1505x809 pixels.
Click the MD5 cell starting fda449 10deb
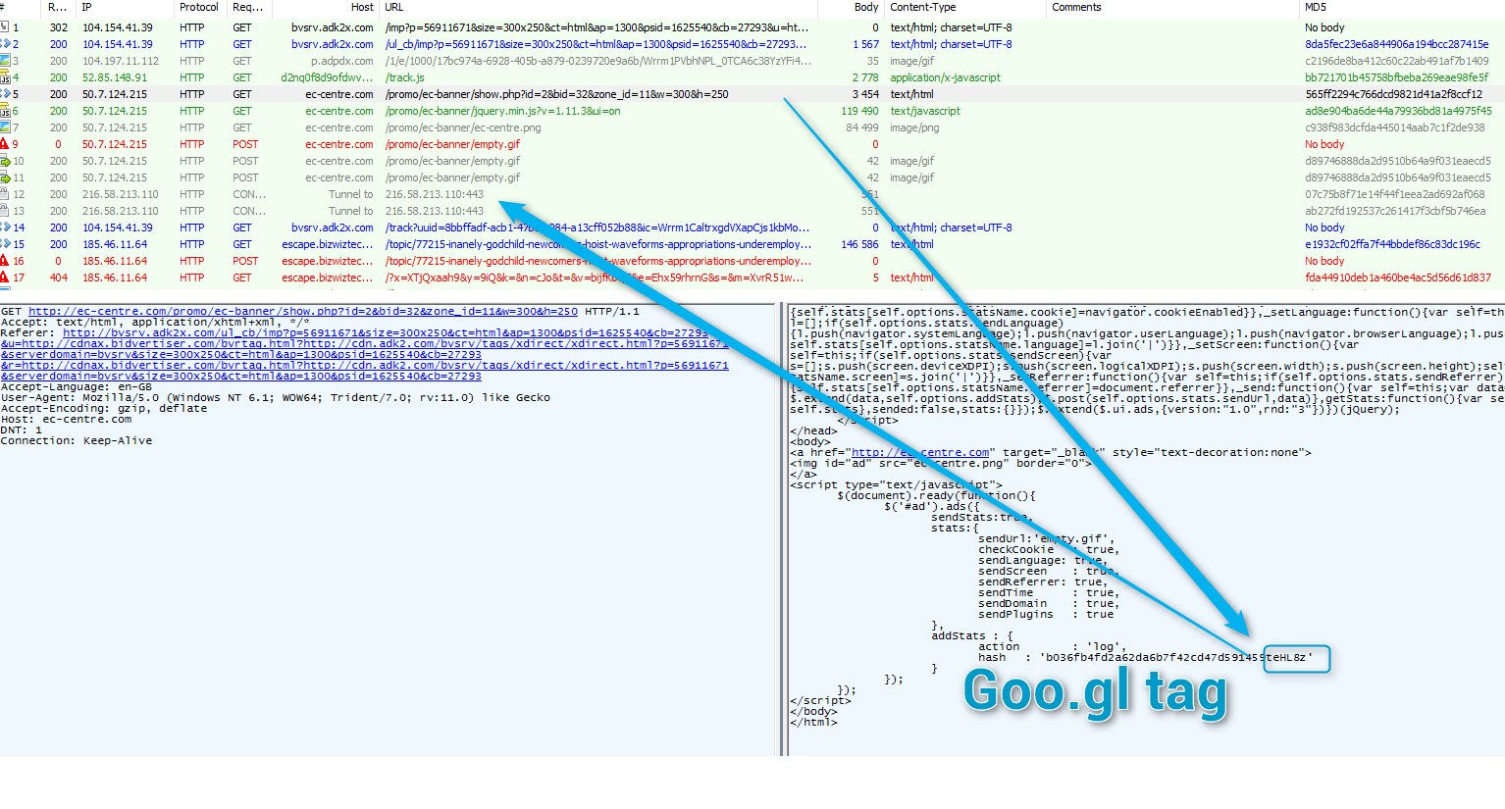click(1398, 278)
